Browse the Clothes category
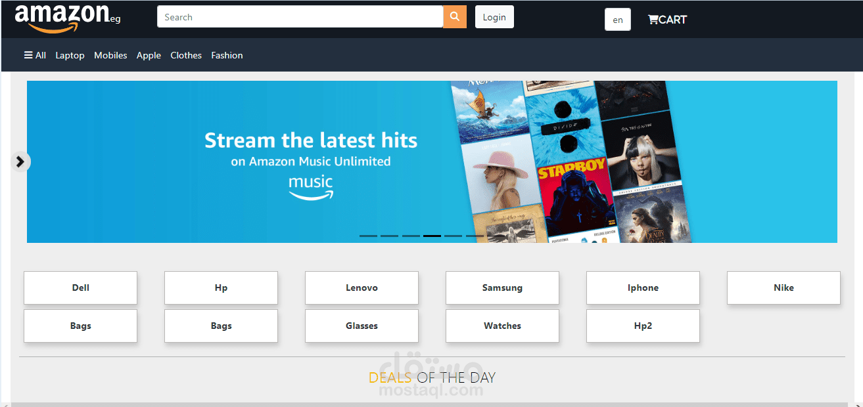 click(186, 55)
